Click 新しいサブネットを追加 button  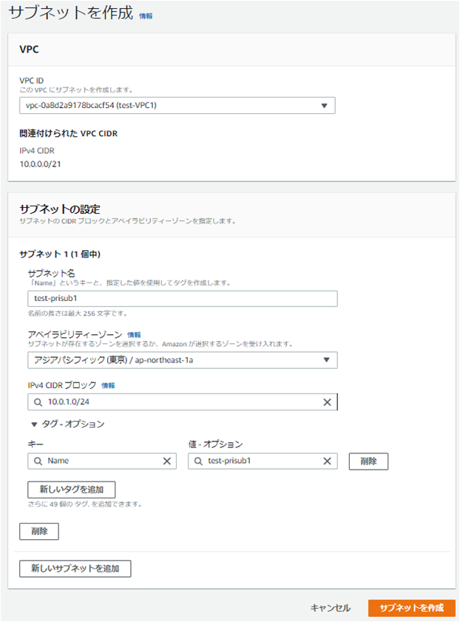tap(75, 569)
